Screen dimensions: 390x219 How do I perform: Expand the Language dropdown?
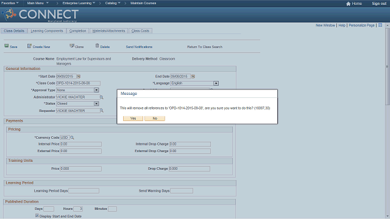point(216,83)
